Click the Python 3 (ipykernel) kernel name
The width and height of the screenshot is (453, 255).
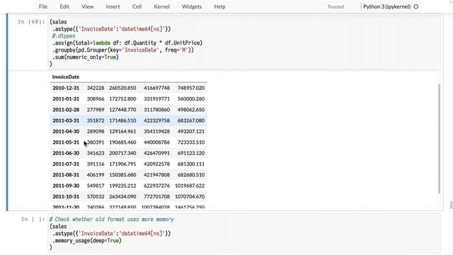click(x=387, y=6)
